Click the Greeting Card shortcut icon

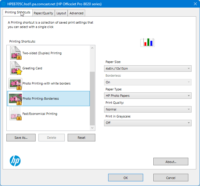(x=16, y=68)
